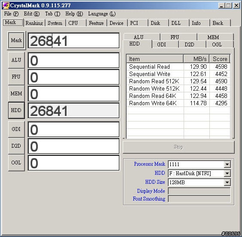Image resolution: width=242 pixels, height=237 pixels.
Task: Start the OGL benchmark button
Action: pos(16,163)
